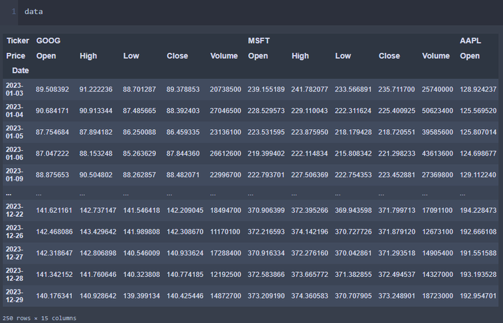Click the Open column header under AAPL
Viewport: 503px width, 323px height.
pos(469,56)
